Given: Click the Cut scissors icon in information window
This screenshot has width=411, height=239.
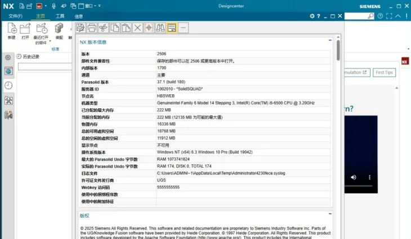Looking at the screenshot, I should click(x=103, y=27).
